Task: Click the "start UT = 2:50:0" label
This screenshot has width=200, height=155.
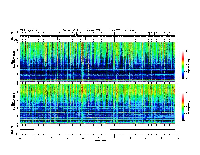Action: click(122, 30)
